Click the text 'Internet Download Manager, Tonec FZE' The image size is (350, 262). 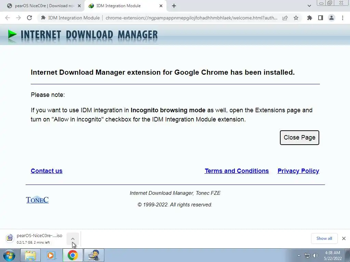pyautogui.click(x=175, y=193)
